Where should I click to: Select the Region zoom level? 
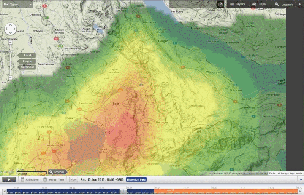pos(27,61)
